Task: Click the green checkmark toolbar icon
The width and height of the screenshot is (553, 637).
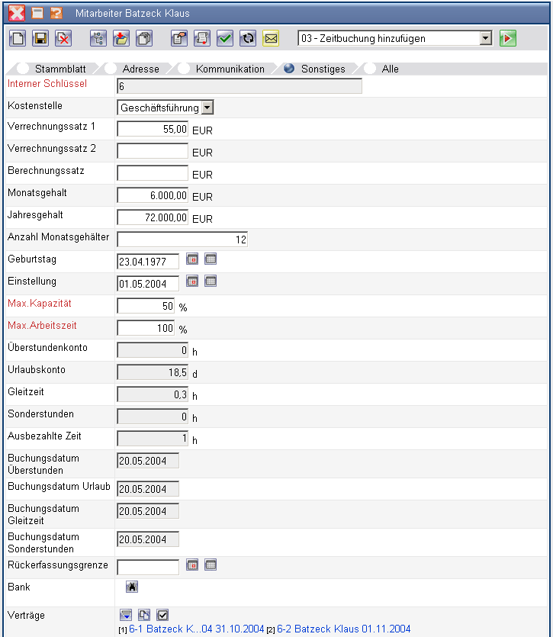Action: (224, 38)
